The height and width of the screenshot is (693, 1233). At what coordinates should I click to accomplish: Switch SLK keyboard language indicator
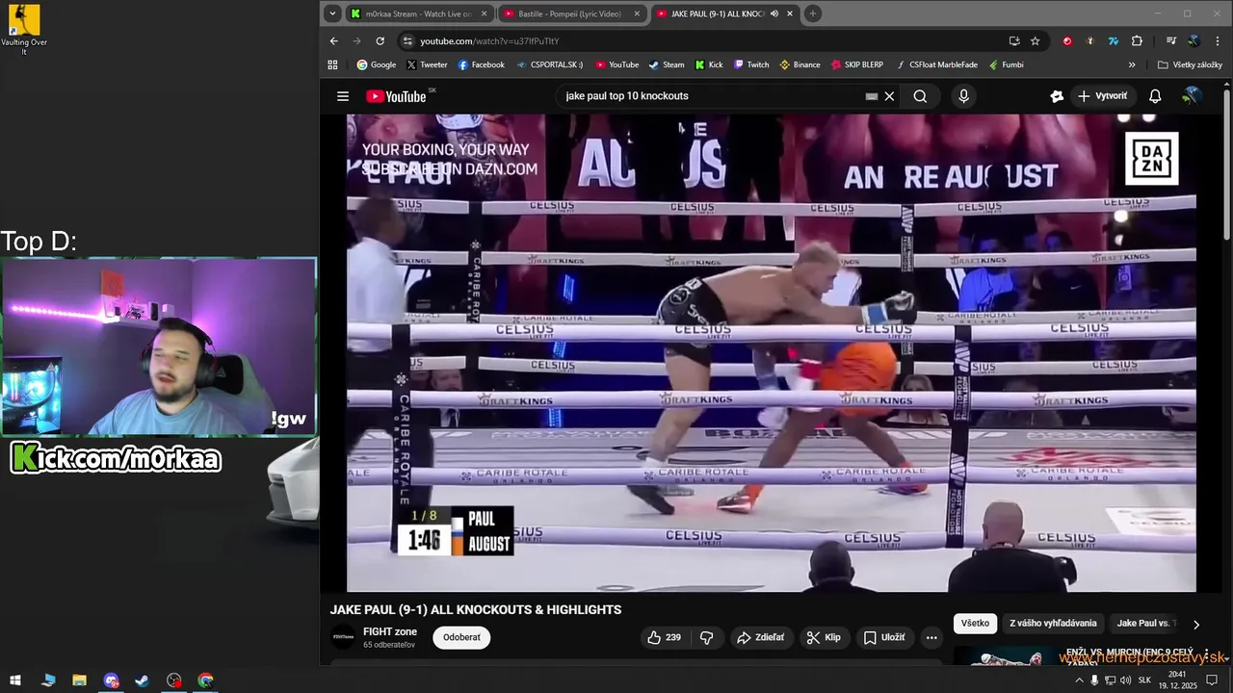[1144, 680]
